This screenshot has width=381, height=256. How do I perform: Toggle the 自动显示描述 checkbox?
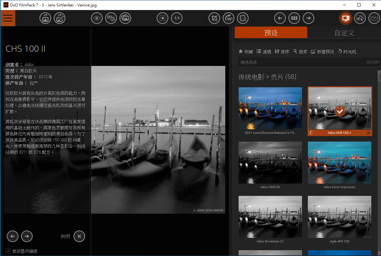8,251
